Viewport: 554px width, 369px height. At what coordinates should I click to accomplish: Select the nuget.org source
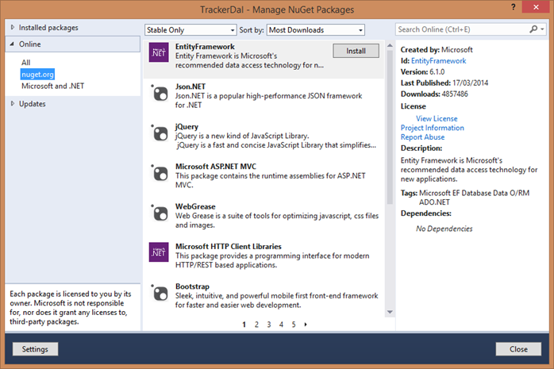(x=37, y=74)
